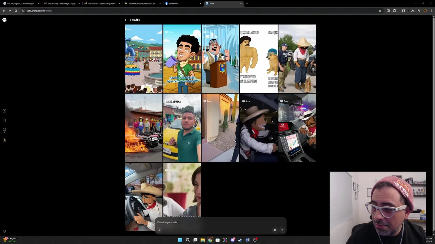Open Discord from the taskbar
The width and height of the screenshot is (435, 244).
232,240
